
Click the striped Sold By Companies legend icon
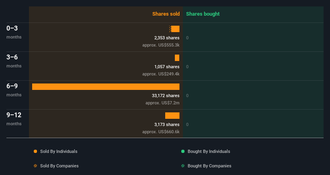tap(35, 166)
